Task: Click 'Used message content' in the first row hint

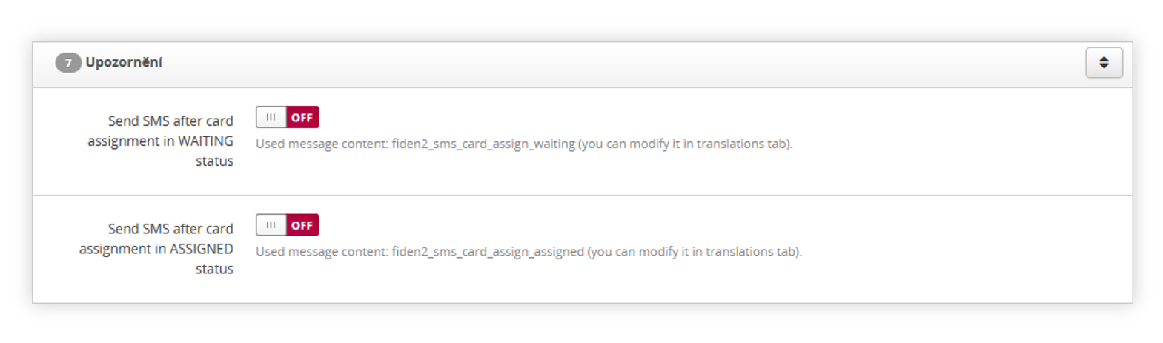Action: click(x=322, y=144)
